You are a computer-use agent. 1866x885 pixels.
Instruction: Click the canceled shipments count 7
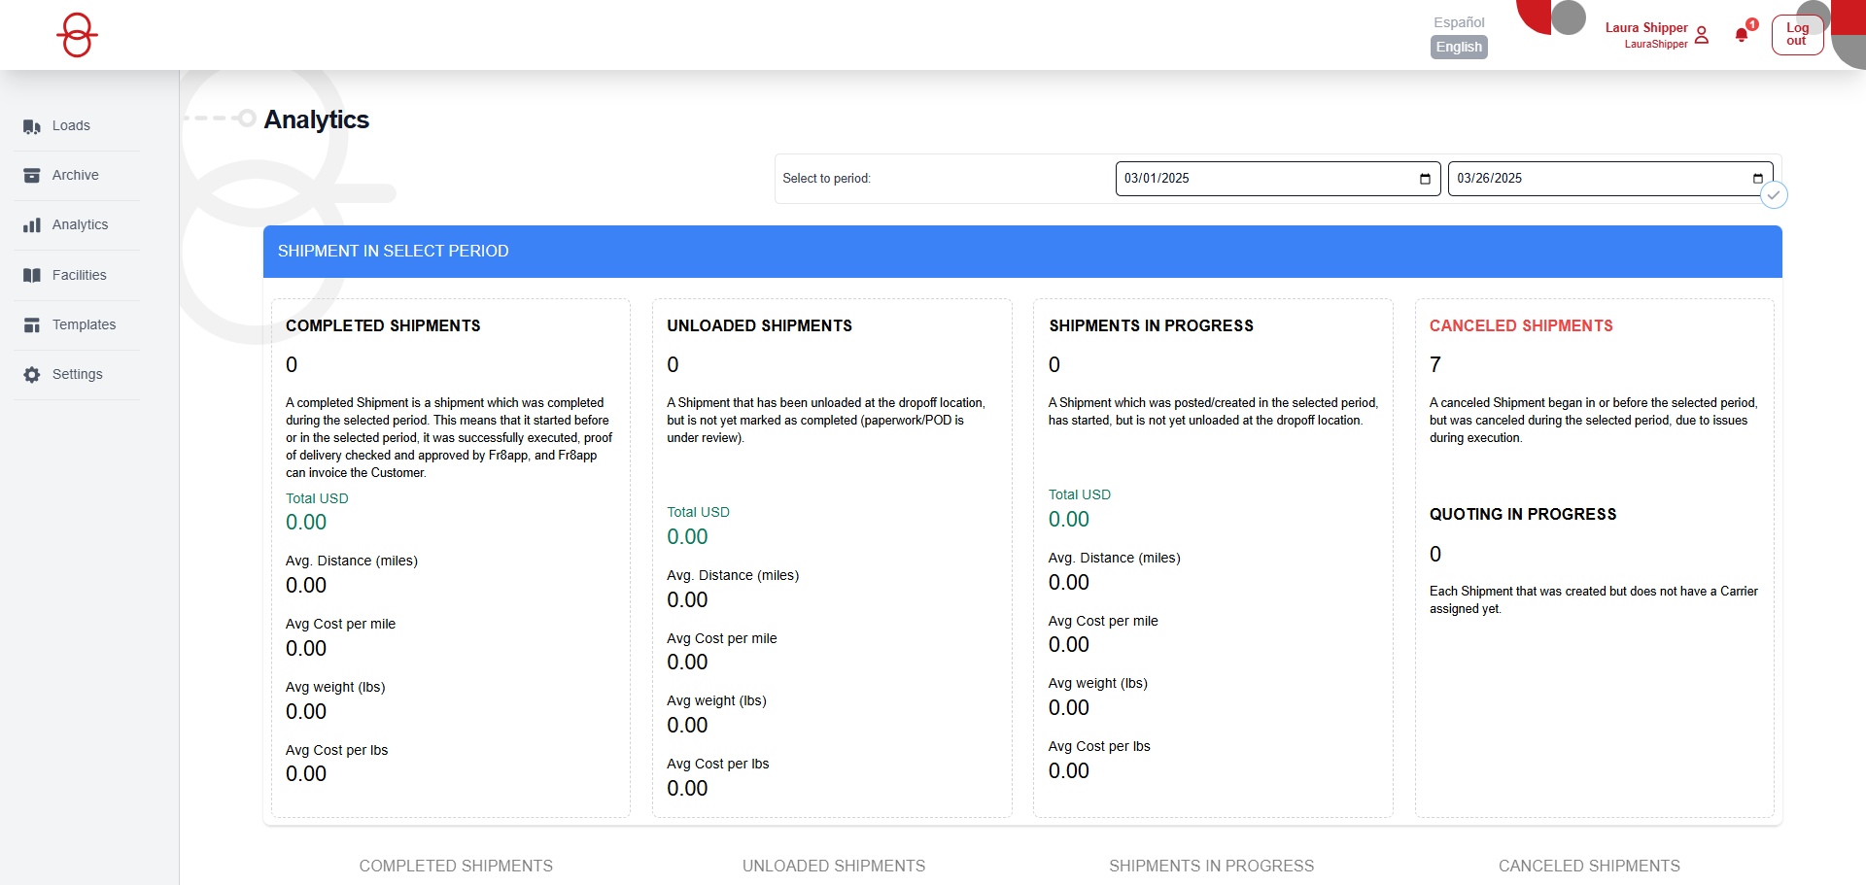(1435, 365)
